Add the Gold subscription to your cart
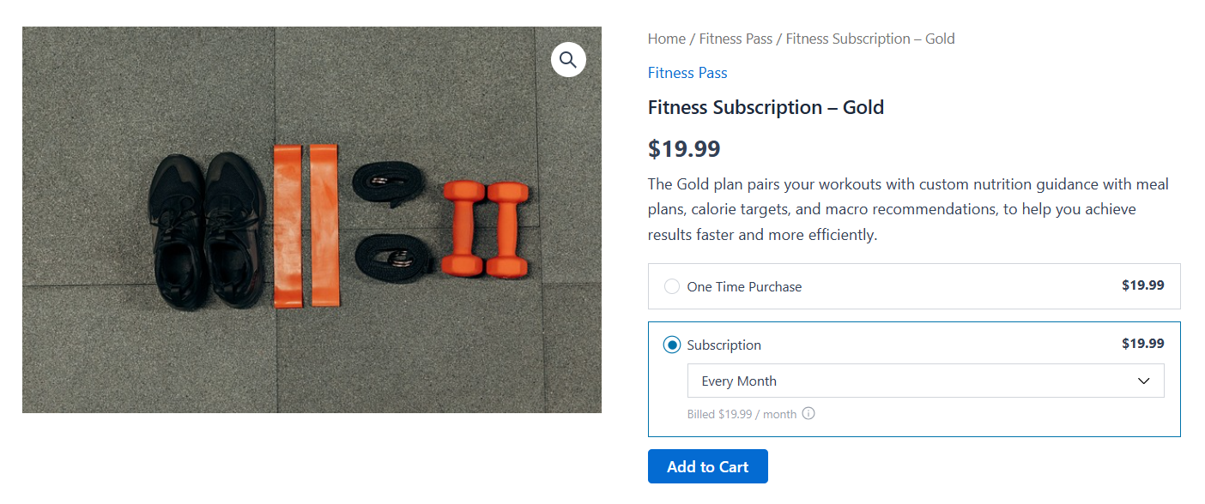 707,465
